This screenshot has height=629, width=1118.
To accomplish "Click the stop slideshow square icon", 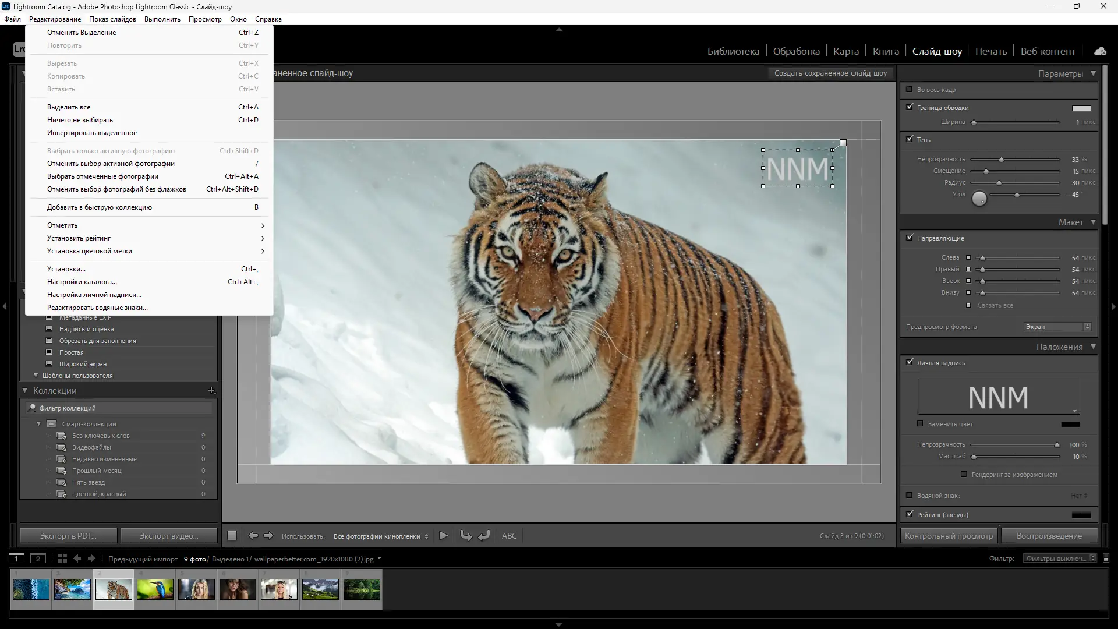I will click(x=232, y=536).
